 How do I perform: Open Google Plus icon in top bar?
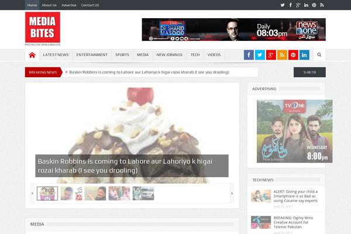click(298, 5)
